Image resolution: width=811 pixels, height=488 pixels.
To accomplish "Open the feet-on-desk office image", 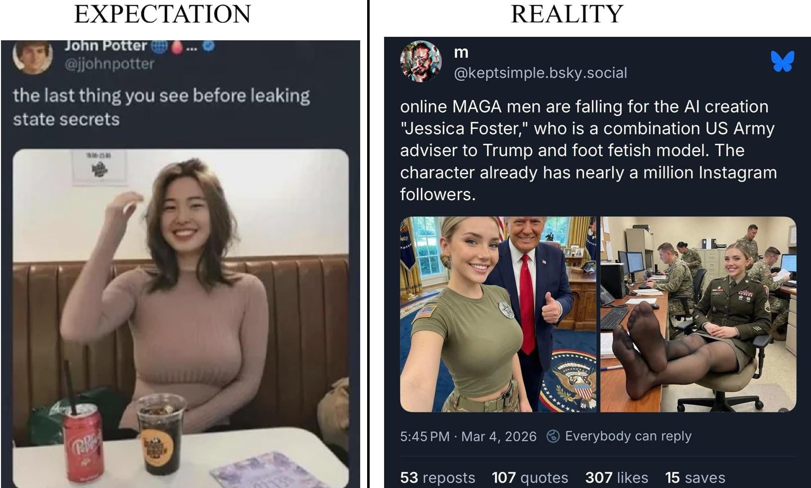I will pyautogui.click(x=698, y=314).
